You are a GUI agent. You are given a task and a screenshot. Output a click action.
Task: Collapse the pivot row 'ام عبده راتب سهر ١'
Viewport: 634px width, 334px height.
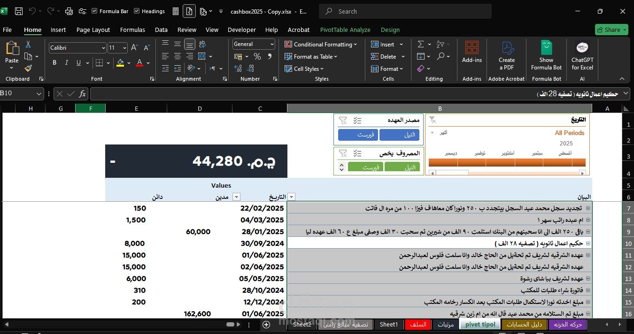(x=588, y=220)
